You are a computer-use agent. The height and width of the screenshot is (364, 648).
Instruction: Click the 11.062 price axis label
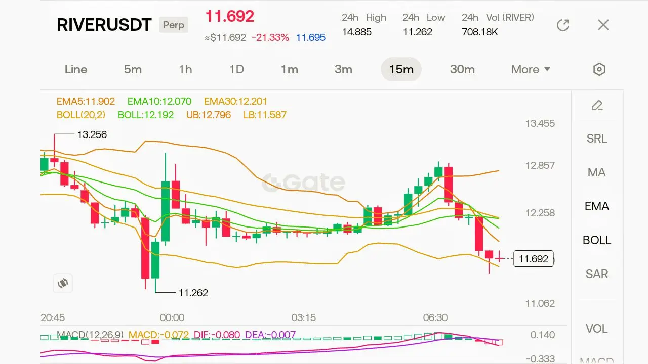540,303
